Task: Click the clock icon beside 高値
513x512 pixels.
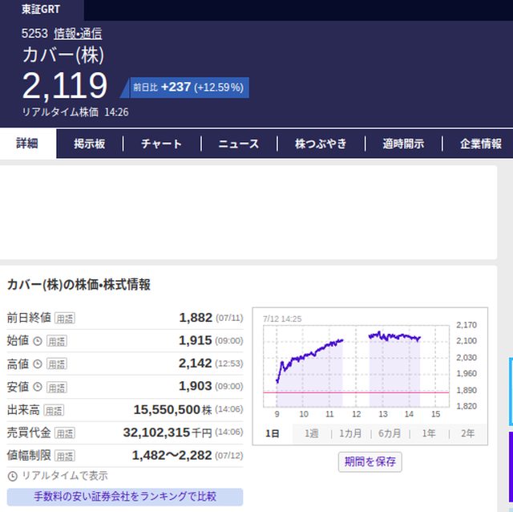Action: (38, 364)
